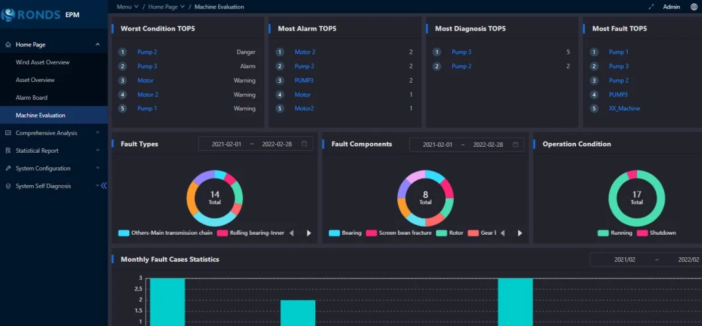Click the Fault Types start date field
702x326 pixels.
coord(226,144)
